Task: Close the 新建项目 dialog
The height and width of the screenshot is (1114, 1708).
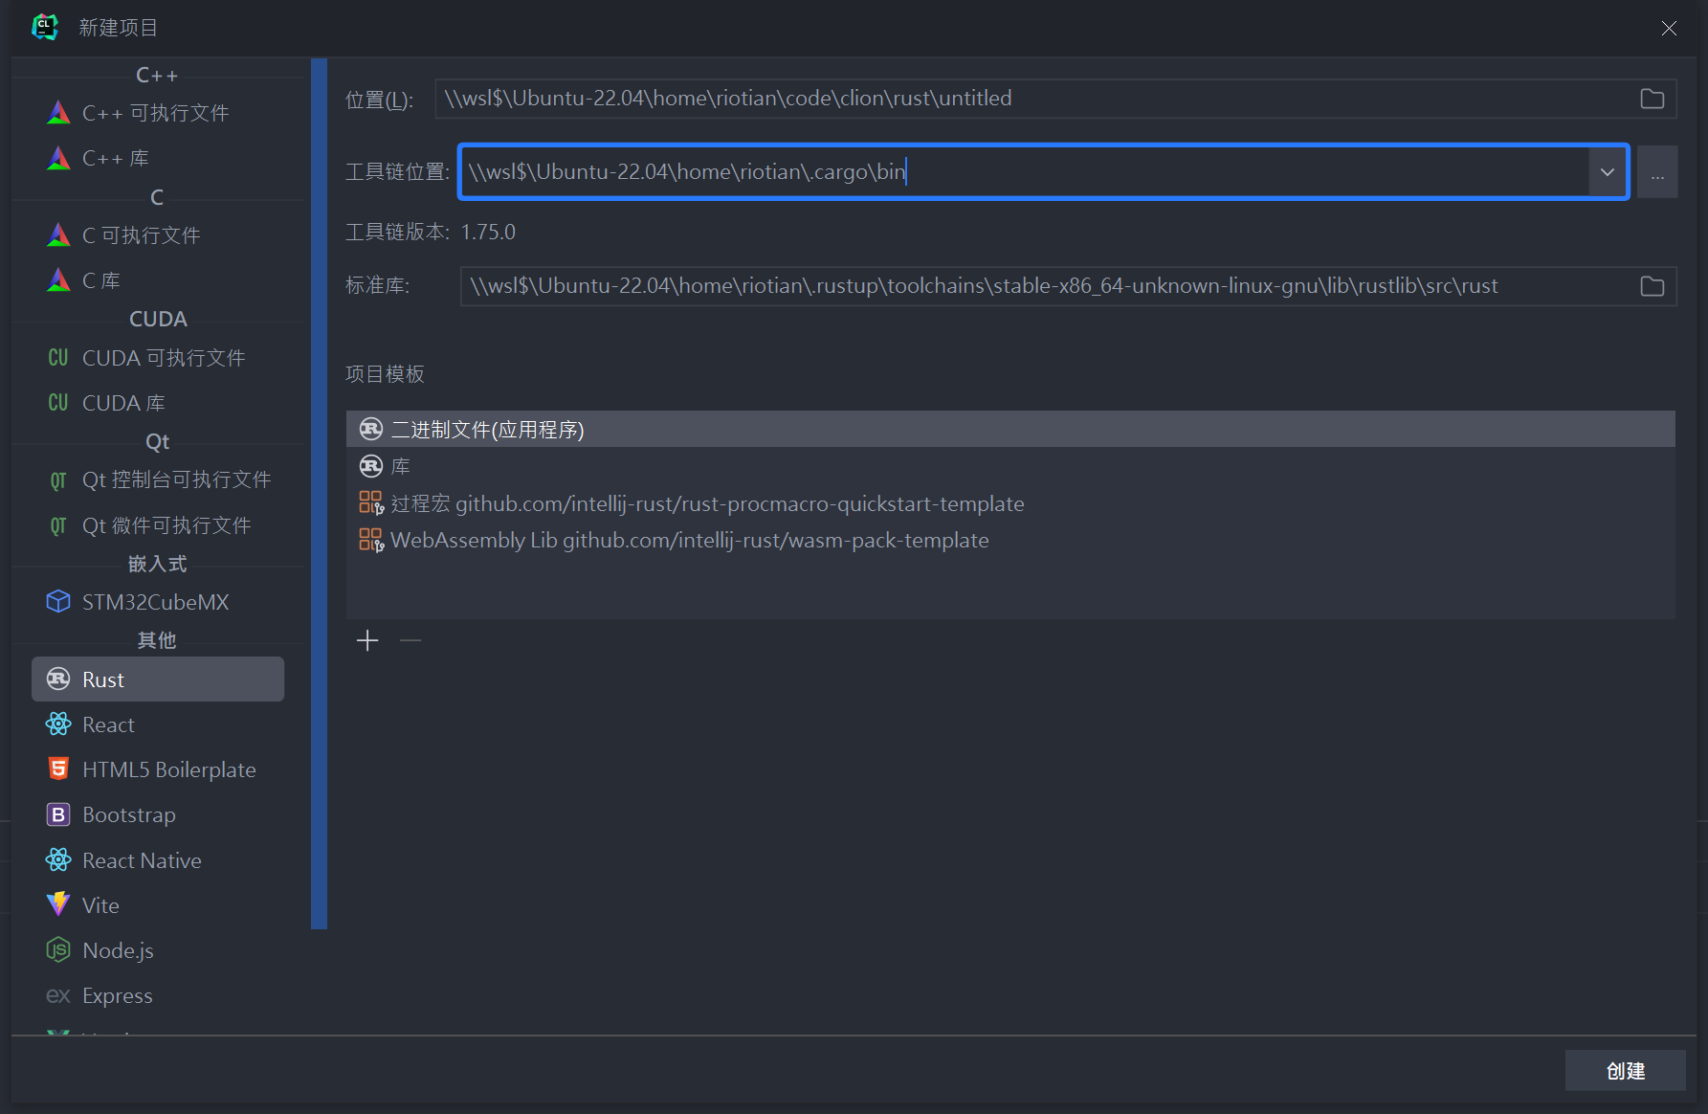Action: (x=1669, y=28)
